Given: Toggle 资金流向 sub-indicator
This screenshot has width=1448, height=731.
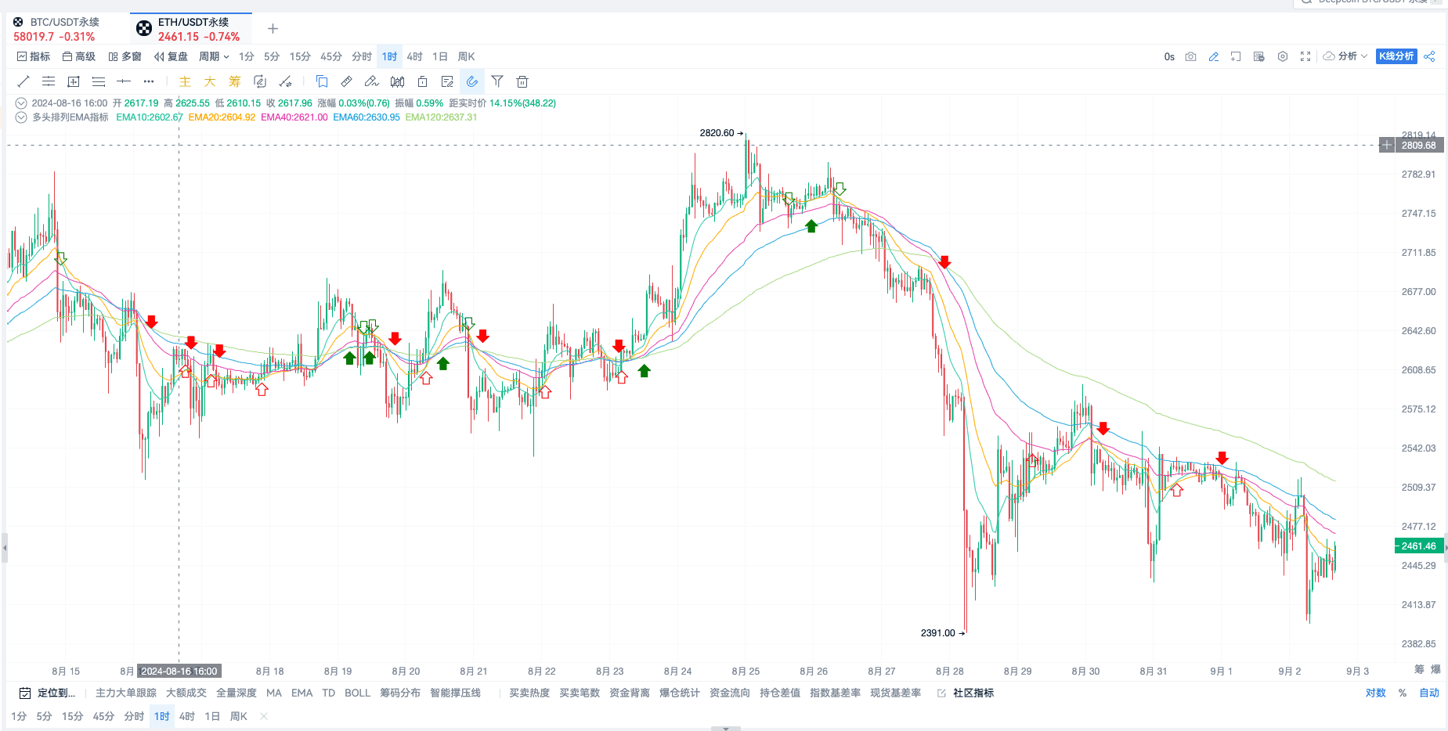Looking at the screenshot, I should pyautogui.click(x=729, y=693).
